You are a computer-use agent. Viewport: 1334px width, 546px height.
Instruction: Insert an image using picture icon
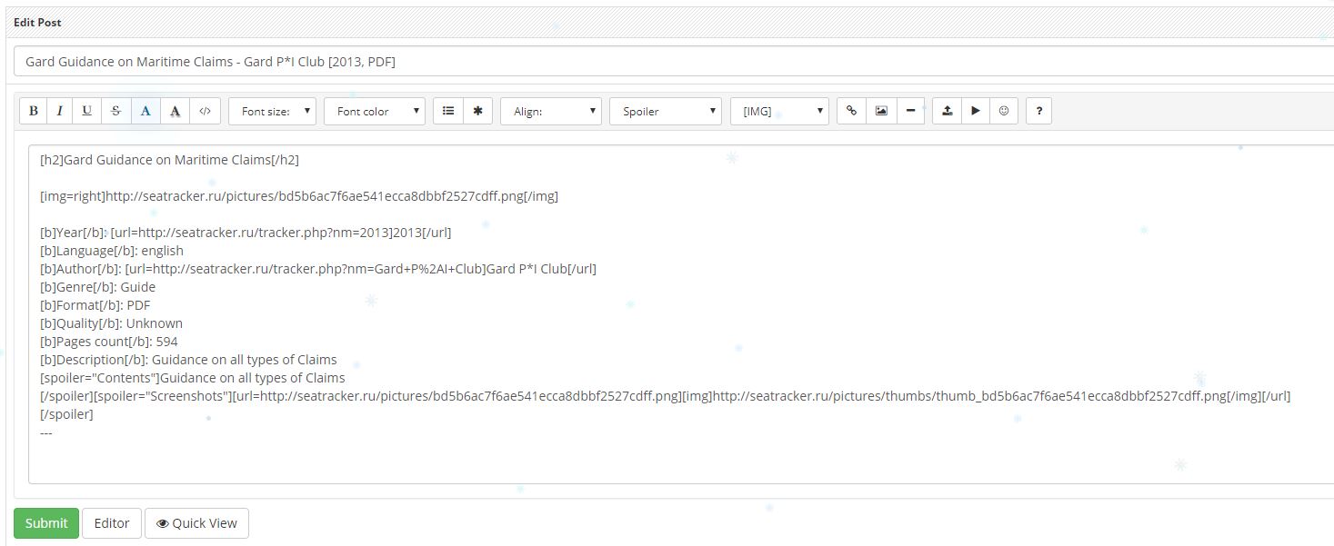pos(881,111)
